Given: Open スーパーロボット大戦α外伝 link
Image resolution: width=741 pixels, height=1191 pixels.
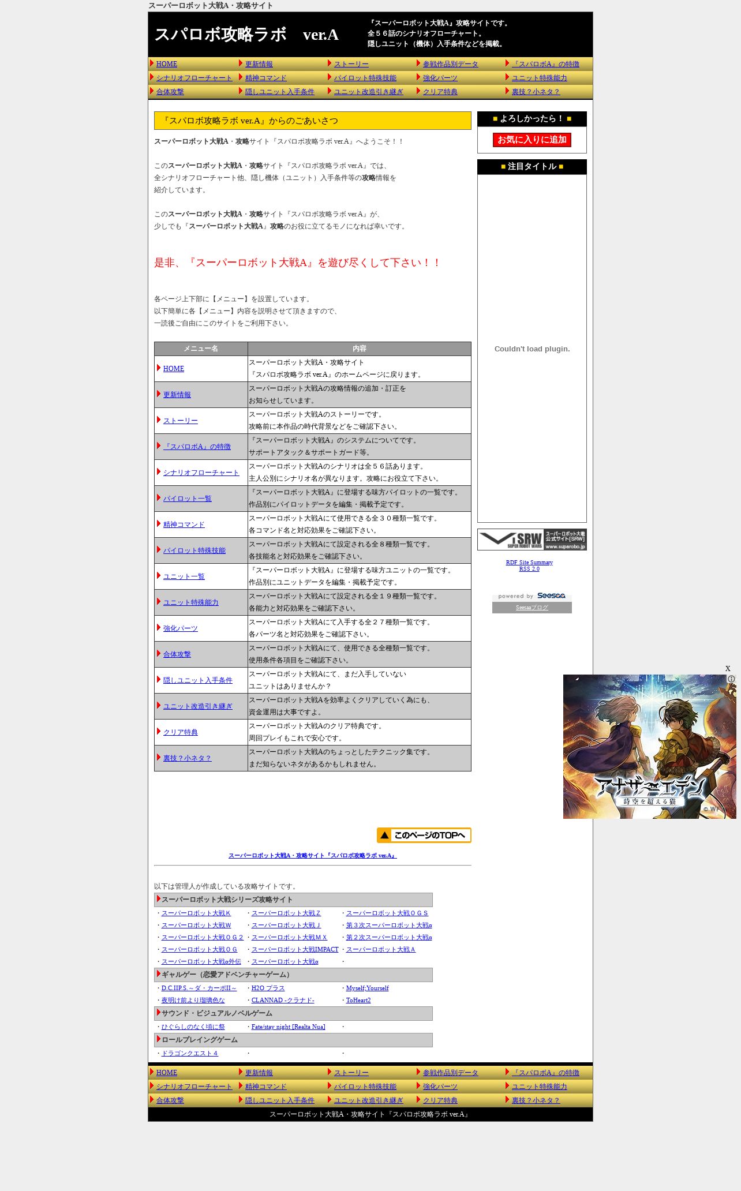Looking at the screenshot, I should point(201,961).
